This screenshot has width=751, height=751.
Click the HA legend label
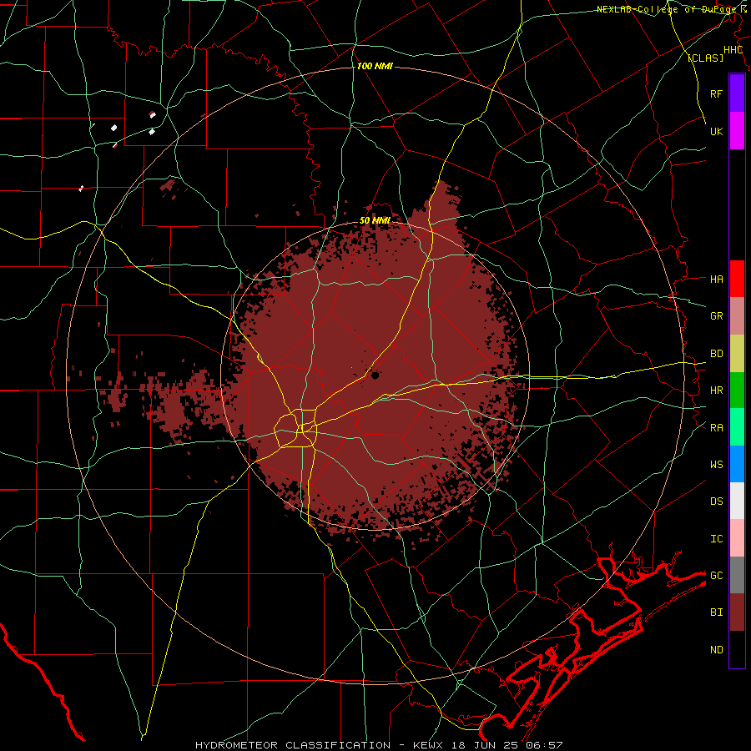(x=717, y=280)
